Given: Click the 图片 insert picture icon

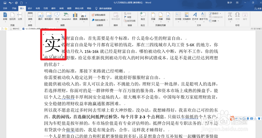Looking at the screenshot, I should pyautogui.click(x=40, y=16).
